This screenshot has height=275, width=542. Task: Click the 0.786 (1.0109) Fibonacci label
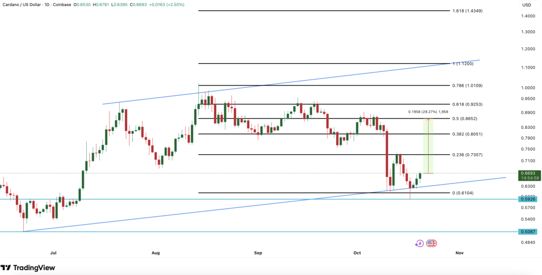pyautogui.click(x=467, y=86)
